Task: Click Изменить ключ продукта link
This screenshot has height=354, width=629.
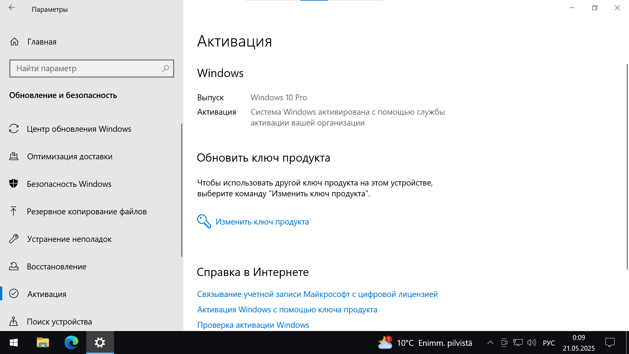Action: coord(262,222)
